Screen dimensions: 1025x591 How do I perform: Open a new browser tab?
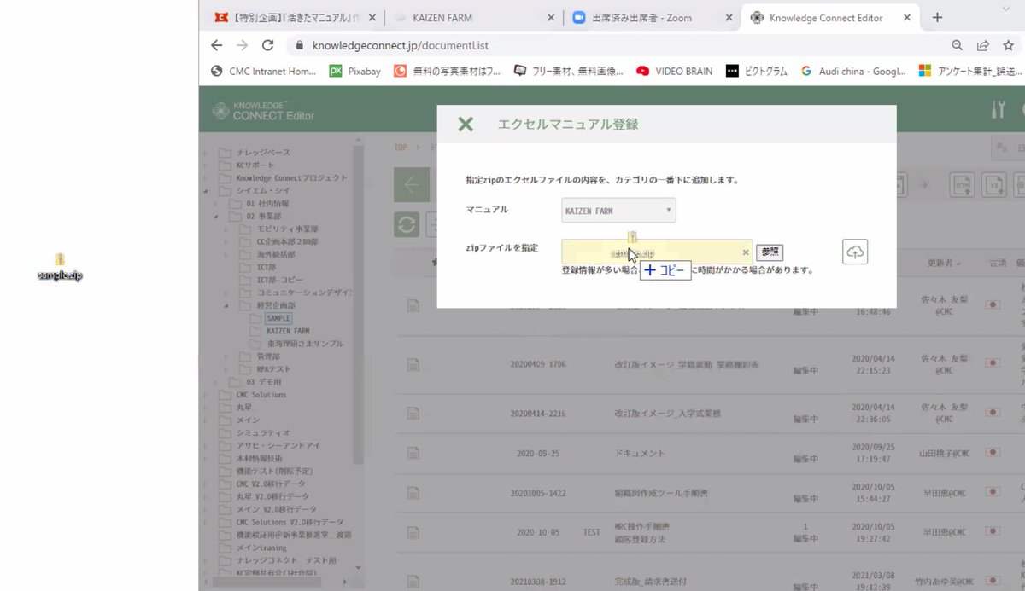click(x=937, y=17)
